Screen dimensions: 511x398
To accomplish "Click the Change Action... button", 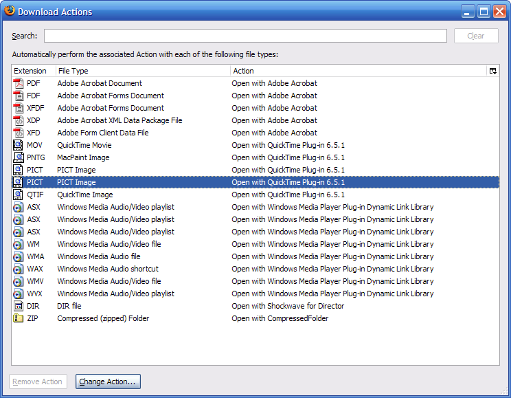I will pyautogui.click(x=108, y=382).
